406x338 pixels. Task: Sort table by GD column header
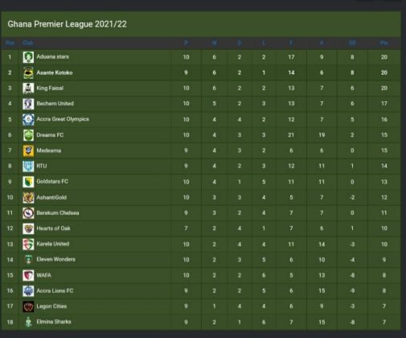click(x=352, y=43)
